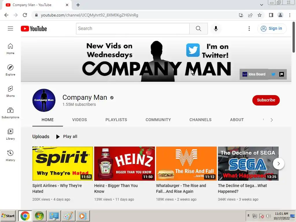
Task: Click the Company Man channel name
Action: coord(85,97)
